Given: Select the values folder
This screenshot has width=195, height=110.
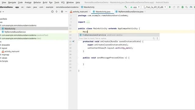Looking at the screenshot, I should [4, 58].
